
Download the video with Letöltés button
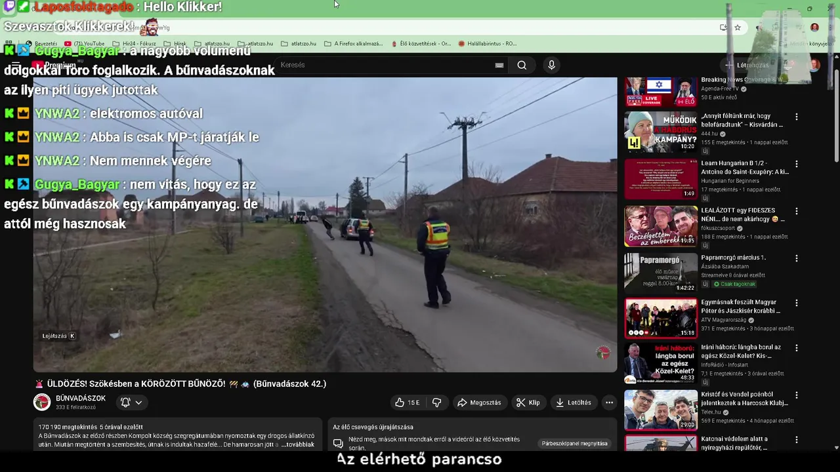click(574, 403)
